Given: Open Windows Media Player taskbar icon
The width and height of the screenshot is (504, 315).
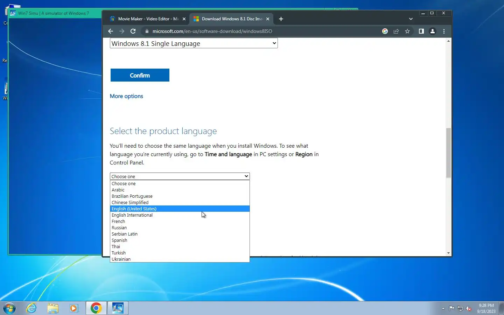Looking at the screenshot, I should point(74,308).
